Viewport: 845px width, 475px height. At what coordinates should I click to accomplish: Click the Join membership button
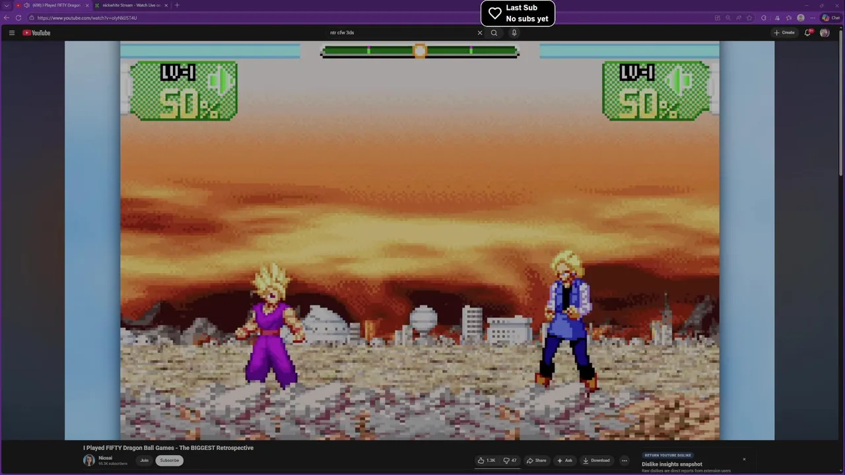coord(144,460)
